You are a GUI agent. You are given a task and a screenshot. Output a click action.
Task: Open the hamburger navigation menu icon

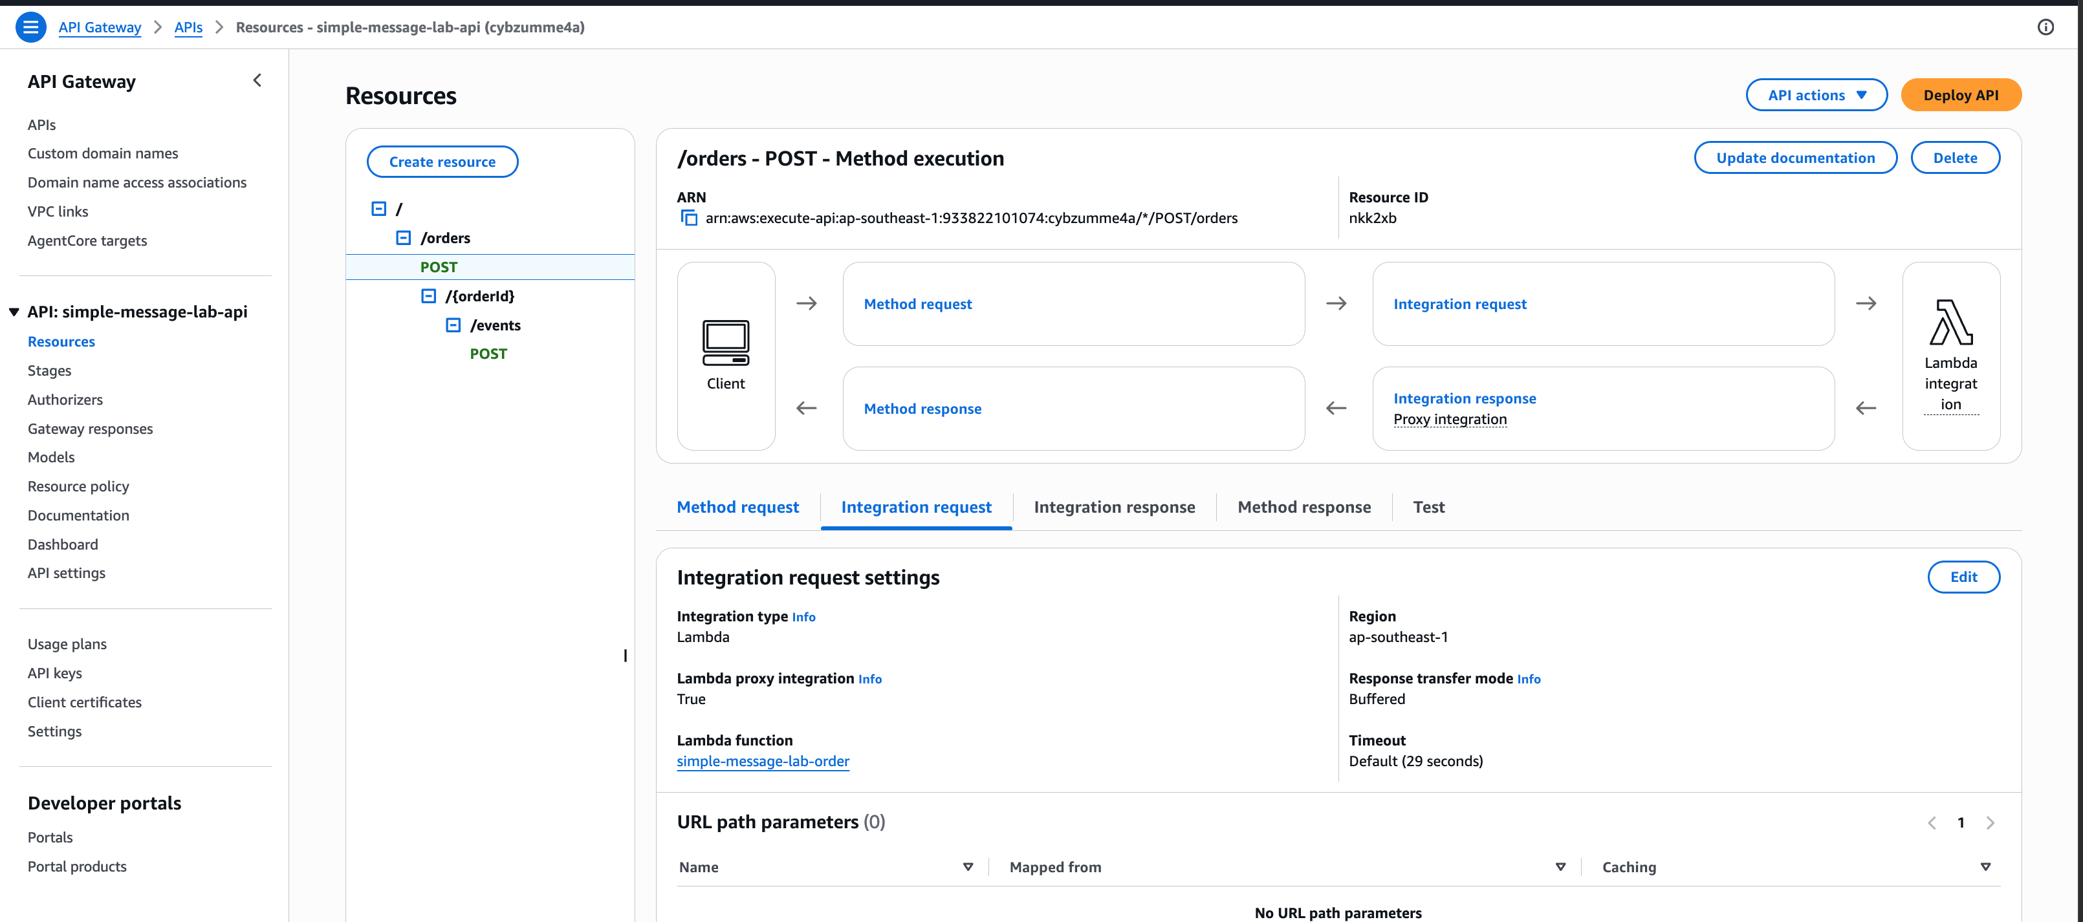(x=31, y=27)
